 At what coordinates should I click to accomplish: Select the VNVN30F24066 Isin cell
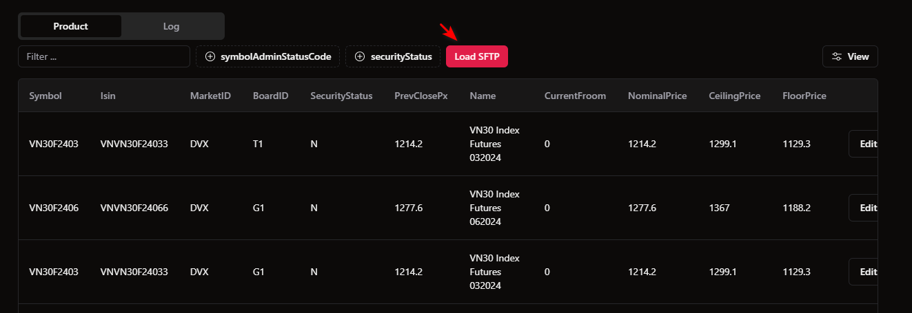coord(134,208)
